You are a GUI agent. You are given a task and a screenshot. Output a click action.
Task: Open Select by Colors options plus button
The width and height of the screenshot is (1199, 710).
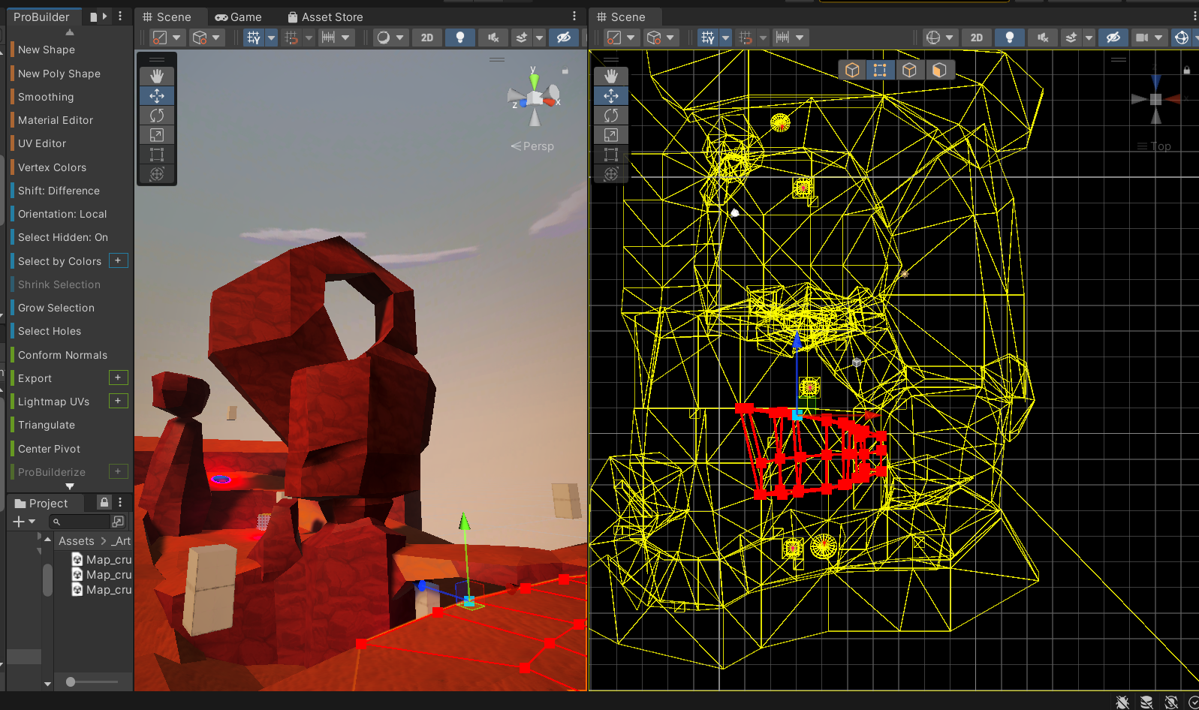pos(118,260)
